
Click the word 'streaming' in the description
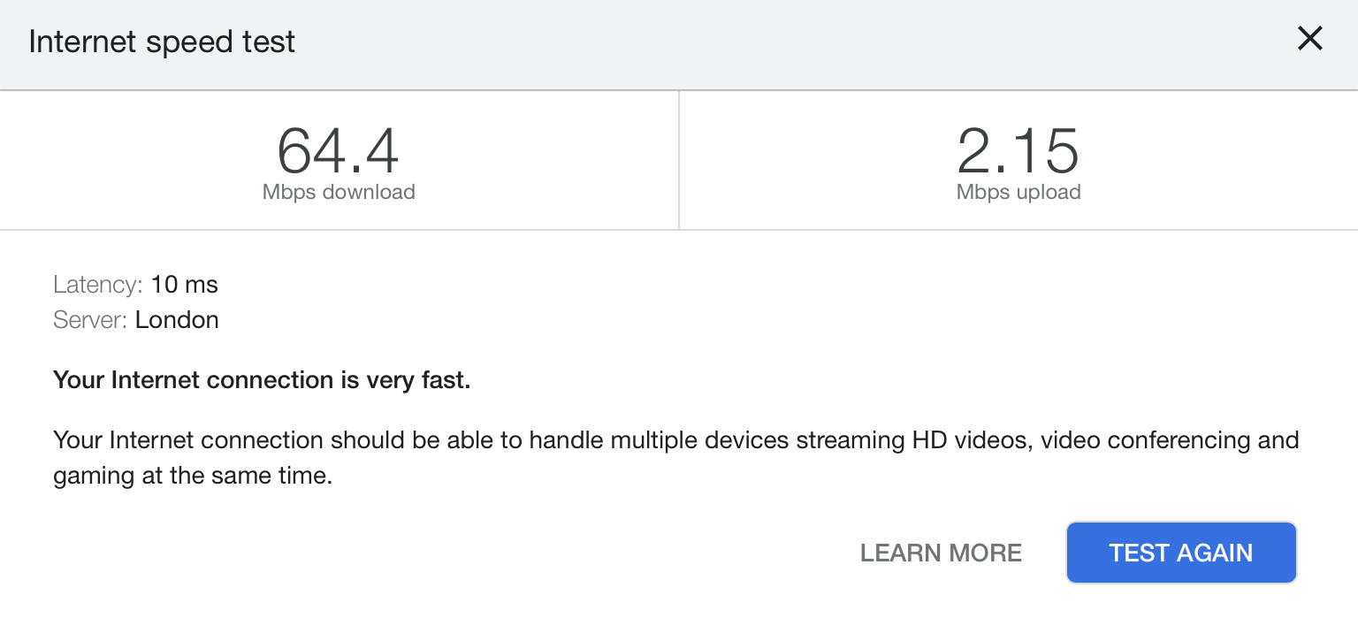(851, 439)
